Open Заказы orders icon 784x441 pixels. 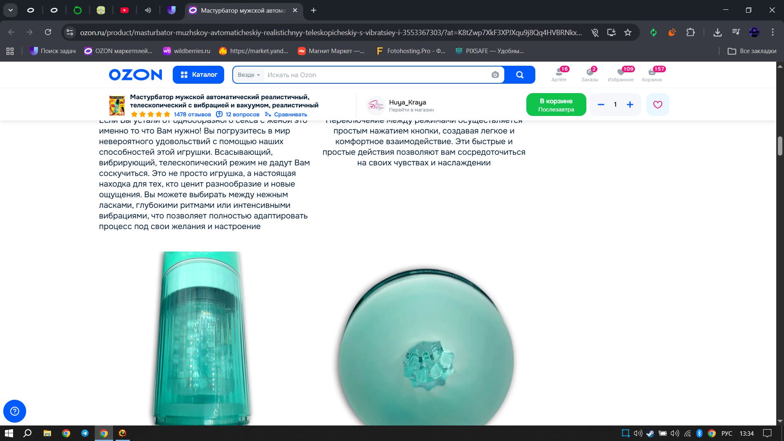pos(590,74)
